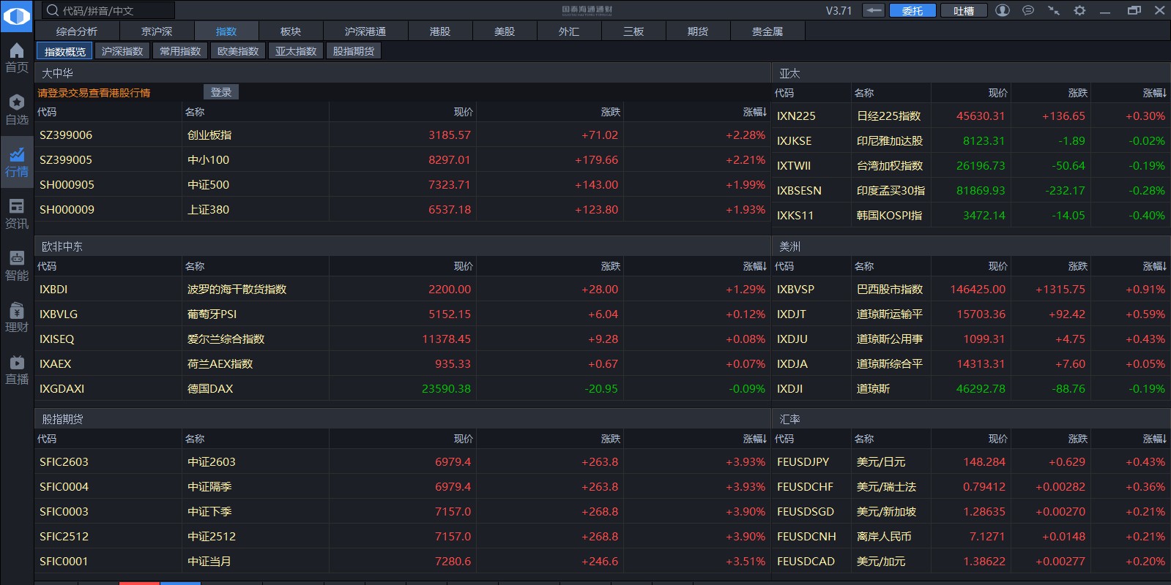The image size is (1171, 585).
Task: Open the 资讯 news icon in sidebar
Action: (x=17, y=213)
